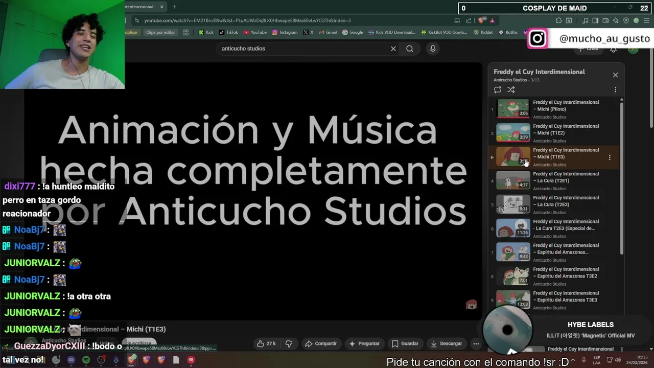654x368 pixels.
Task: Open the 9:43 Espíritu del Amazonas video
Action: [x=554, y=252]
